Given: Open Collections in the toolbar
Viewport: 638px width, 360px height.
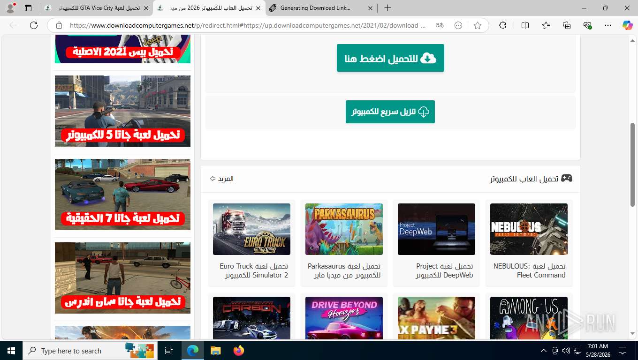Looking at the screenshot, I should point(567,25).
